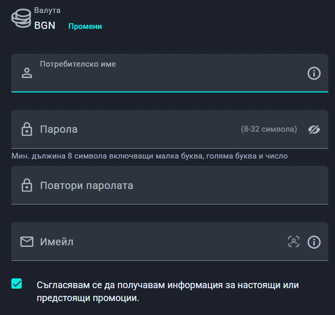Image resolution: width=335 pixels, height=315 pixels.
Task: Click the minimum password length hint text
Action: tap(149, 155)
